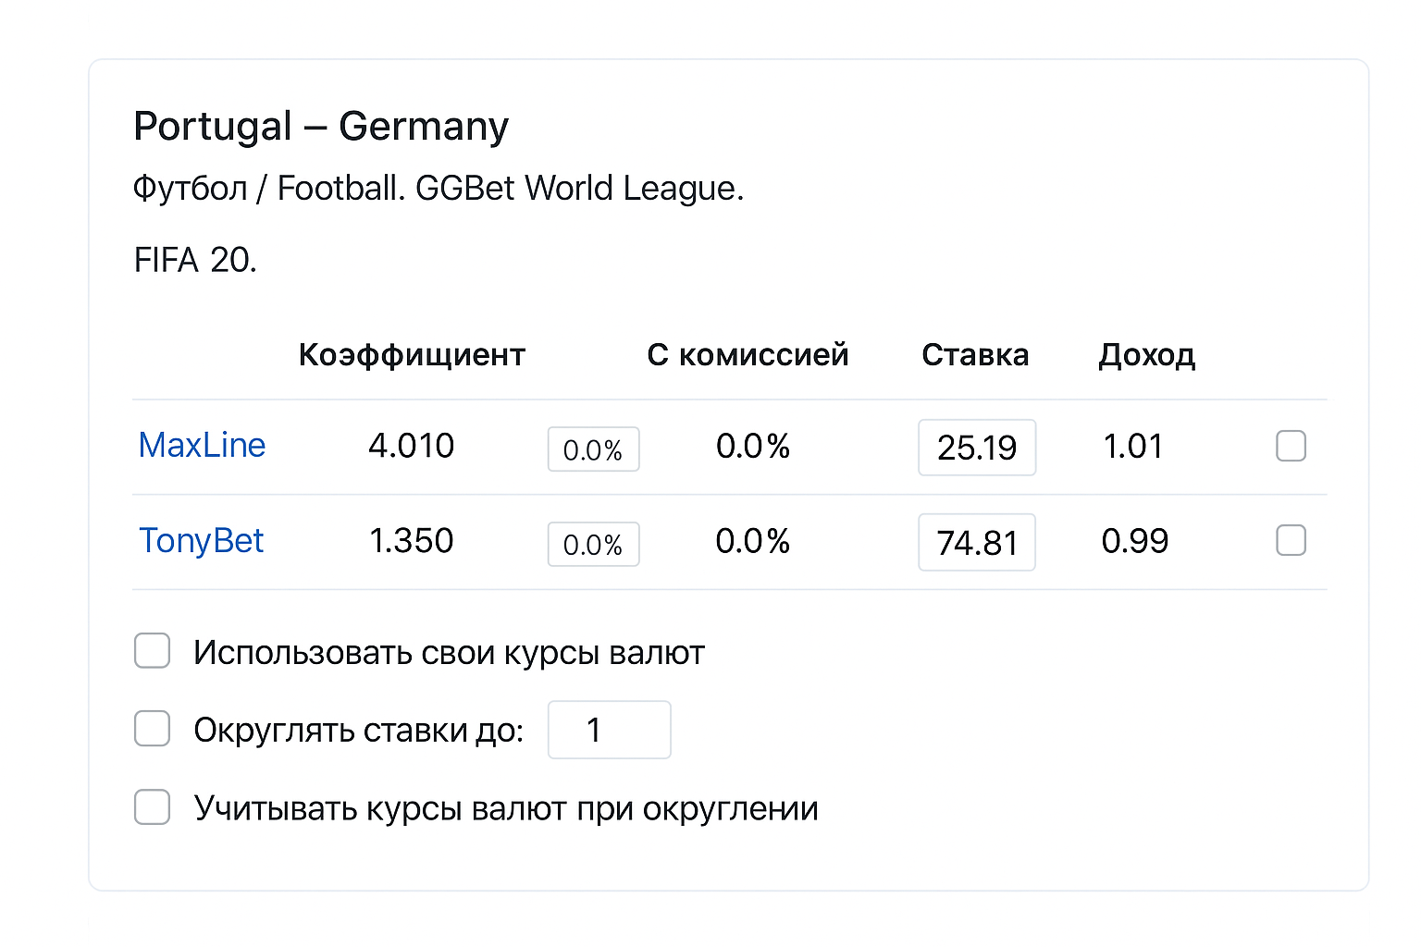Screen dimensions: 1421x947
Task: Open the TonyBet bookmaker link
Action: point(202,541)
